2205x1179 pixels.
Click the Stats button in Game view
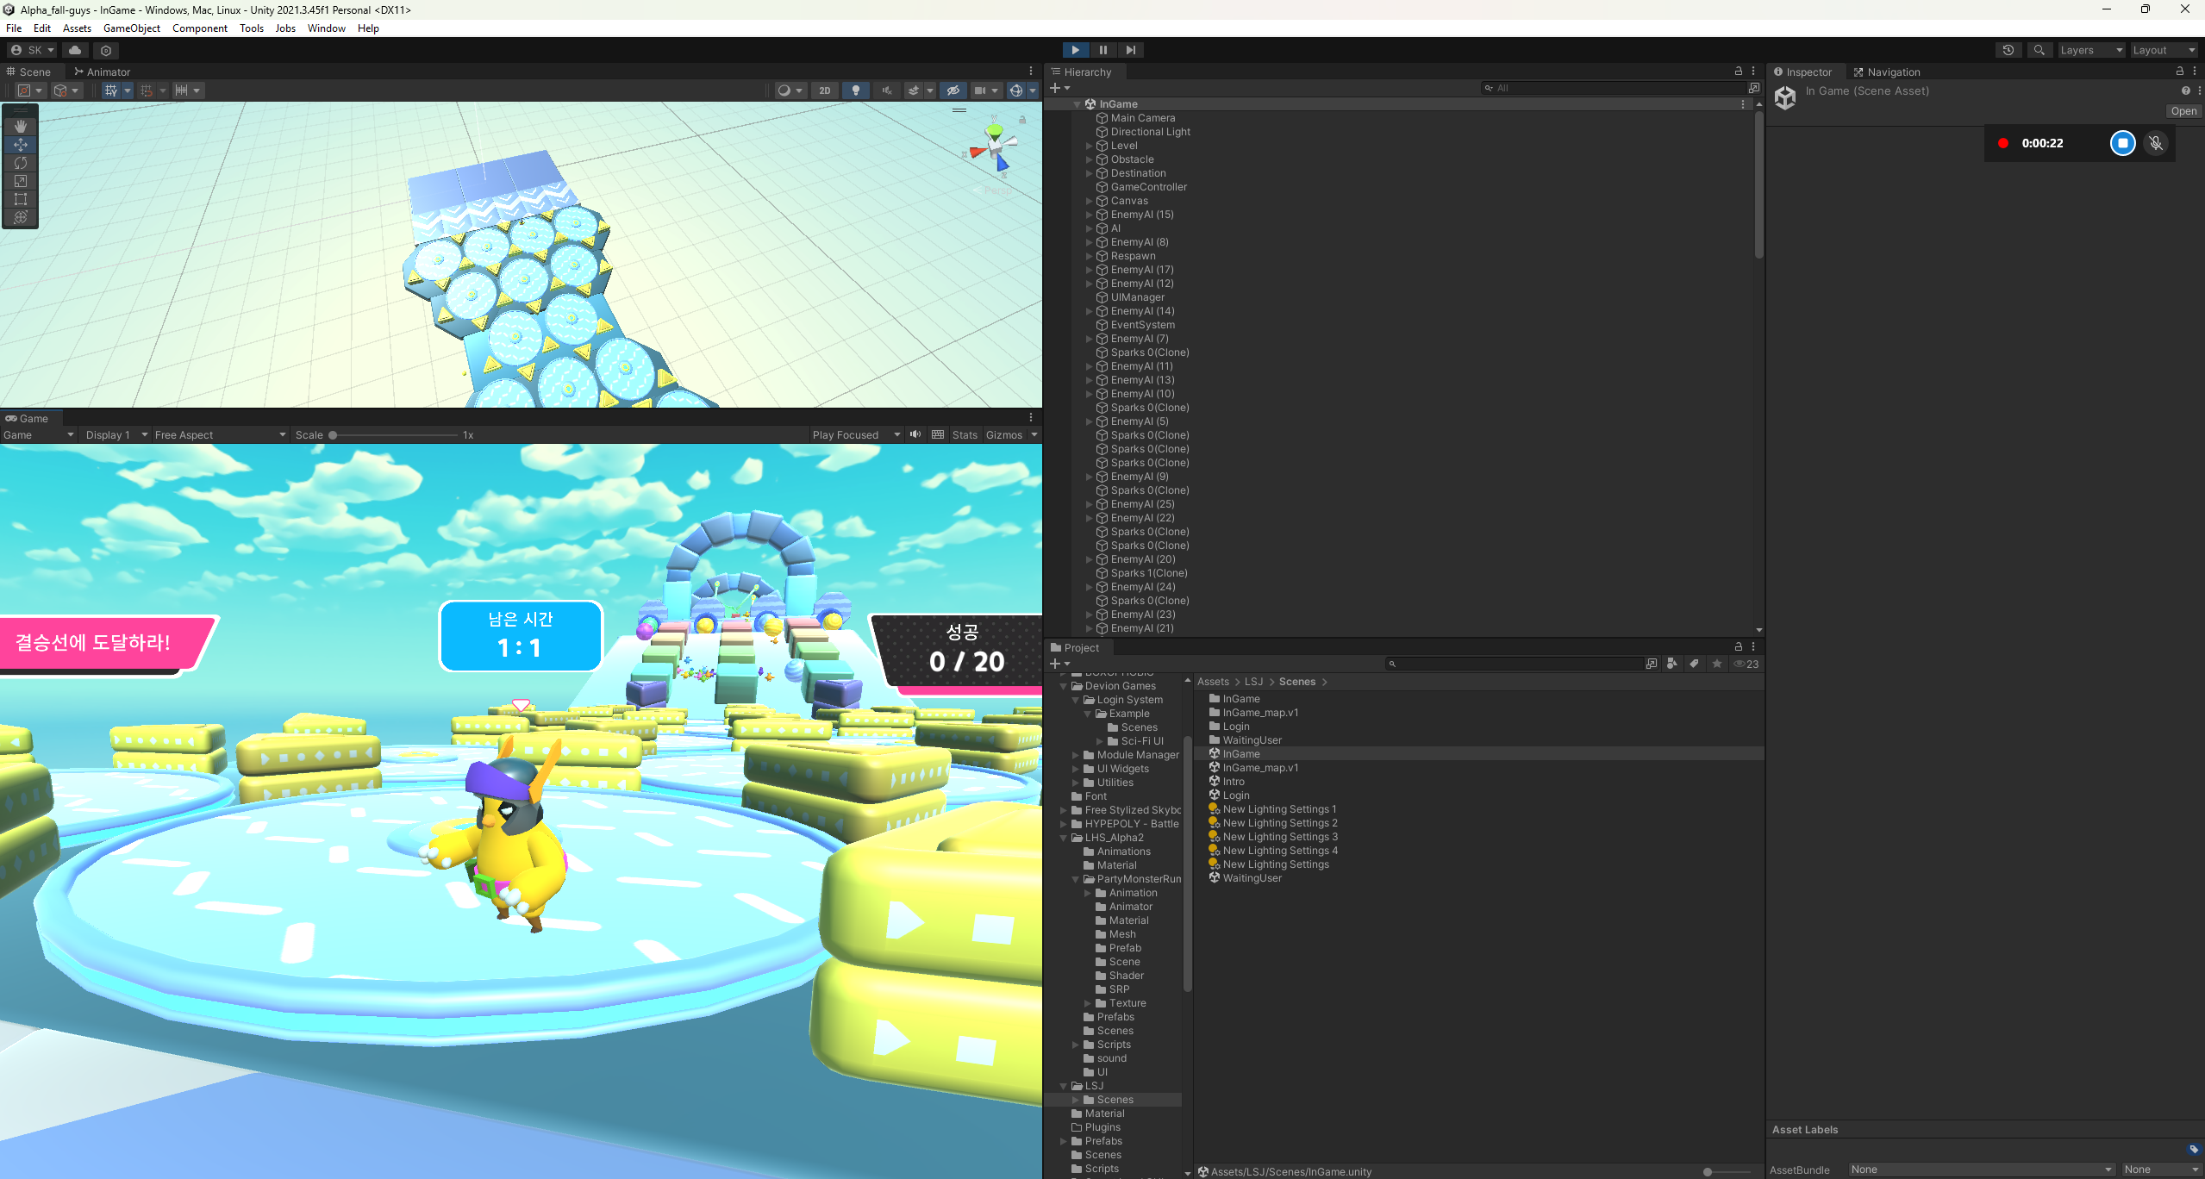pos(964,434)
